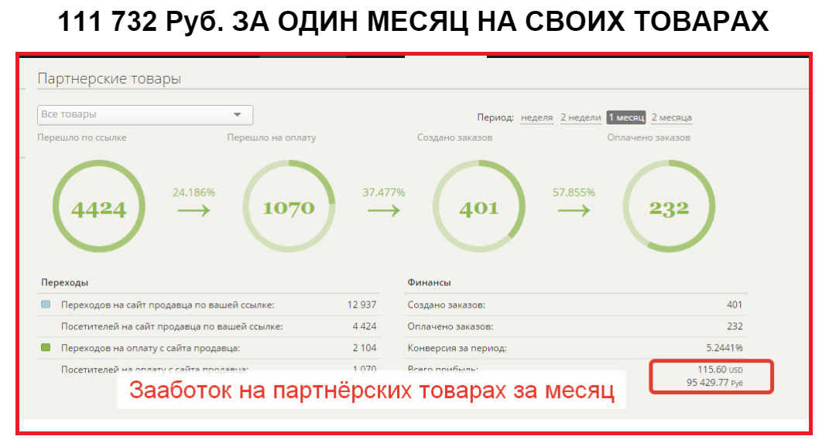
Task: Click the 'Создано заказов:' row in Финансы
Action: point(575,305)
